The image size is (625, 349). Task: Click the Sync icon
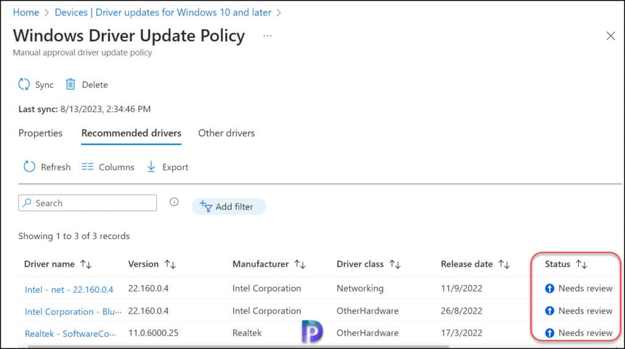click(x=24, y=84)
